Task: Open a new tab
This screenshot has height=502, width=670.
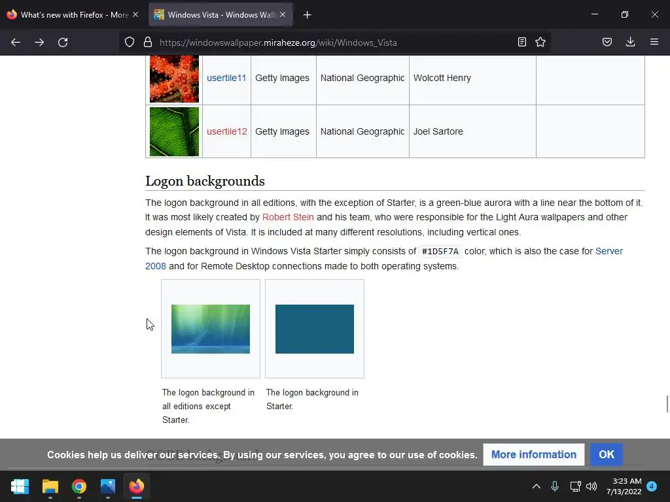Action: click(308, 15)
